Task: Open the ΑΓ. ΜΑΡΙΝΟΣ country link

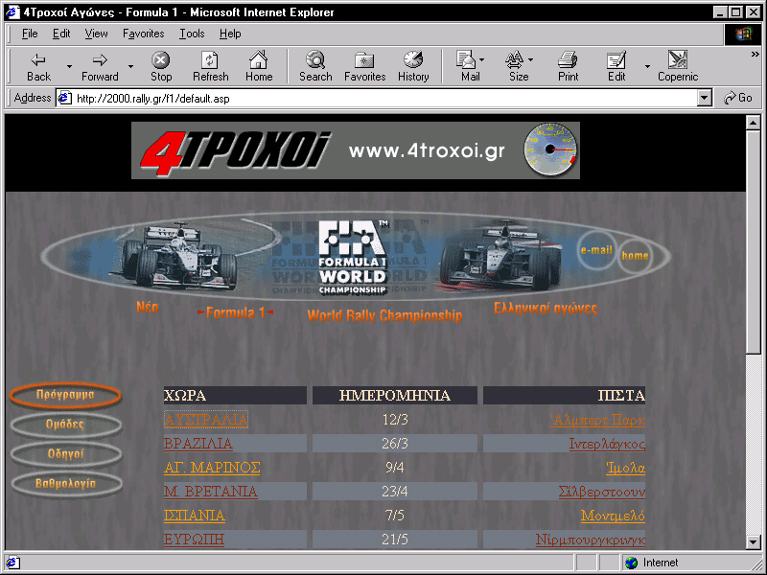Action: pos(212,468)
